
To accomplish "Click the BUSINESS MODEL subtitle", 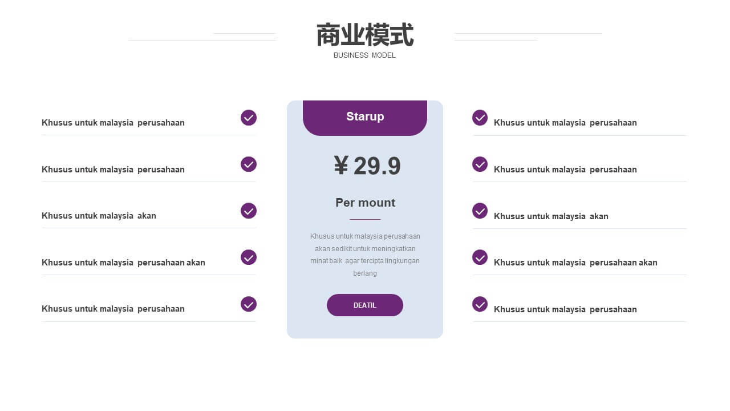I will coord(364,55).
